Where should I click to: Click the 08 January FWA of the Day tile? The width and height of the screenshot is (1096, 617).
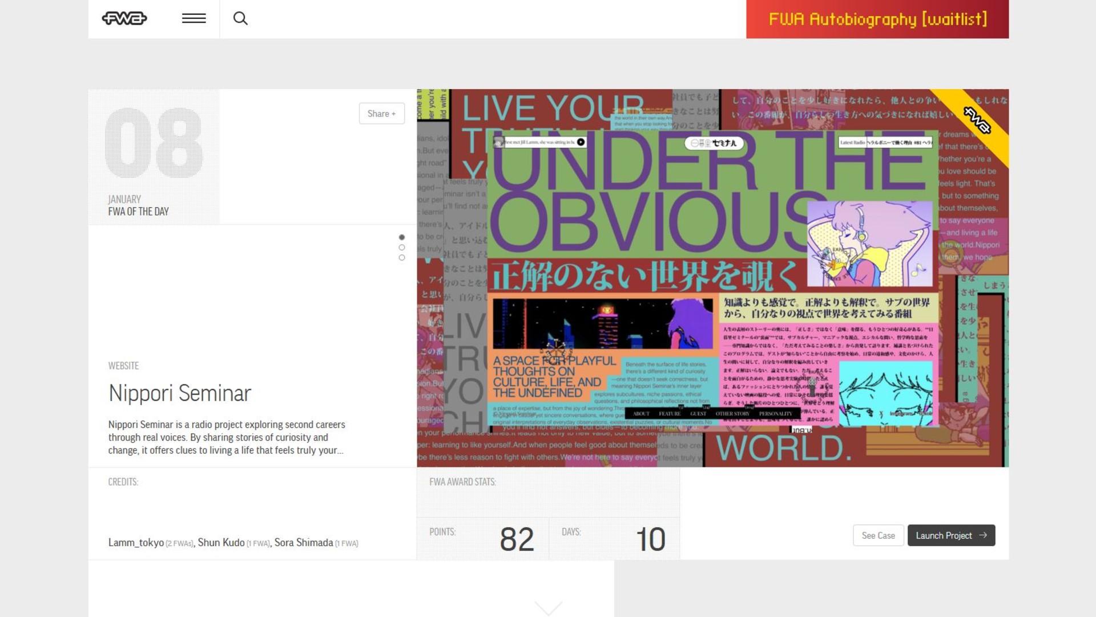click(154, 157)
